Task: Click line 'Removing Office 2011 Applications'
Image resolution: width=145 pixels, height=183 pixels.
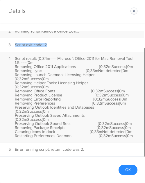Action: coord(45,67)
